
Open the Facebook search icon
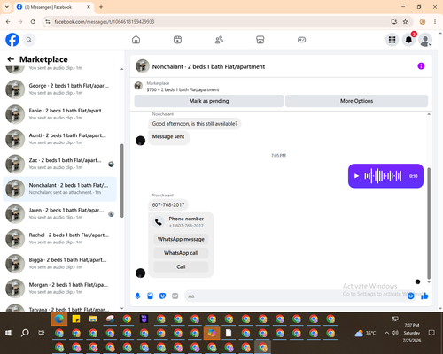pyautogui.click(x=29, y=40)
